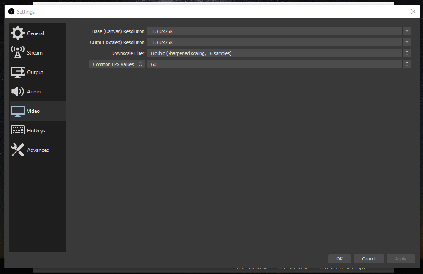Click the Video monitor icon
The width and height of the screenshot is (423, 274).
[18, 111]
